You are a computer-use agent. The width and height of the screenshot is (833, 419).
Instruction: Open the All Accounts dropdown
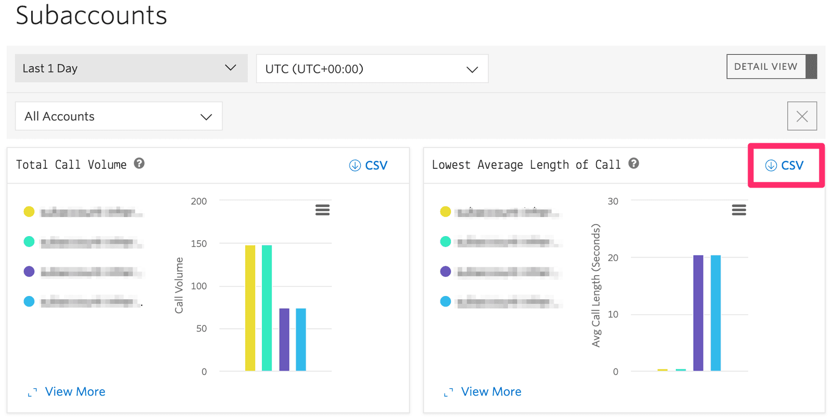(x=119, y=116)
